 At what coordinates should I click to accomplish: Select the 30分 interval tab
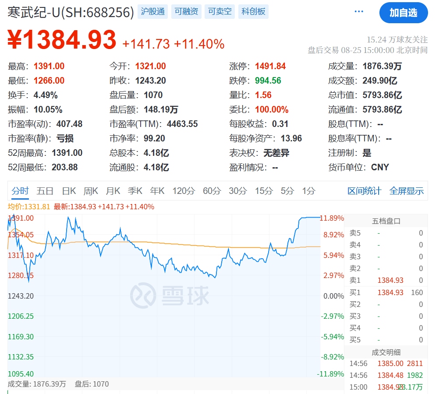coord(238,191)
